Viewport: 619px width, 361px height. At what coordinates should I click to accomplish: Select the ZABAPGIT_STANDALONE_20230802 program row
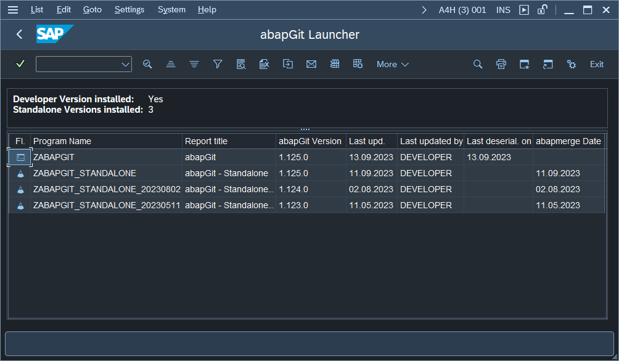coord(107,189)
